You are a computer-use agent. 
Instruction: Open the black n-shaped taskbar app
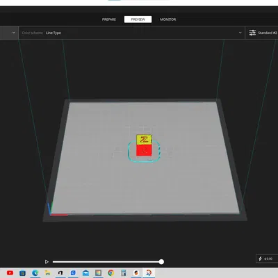[60, 273]
